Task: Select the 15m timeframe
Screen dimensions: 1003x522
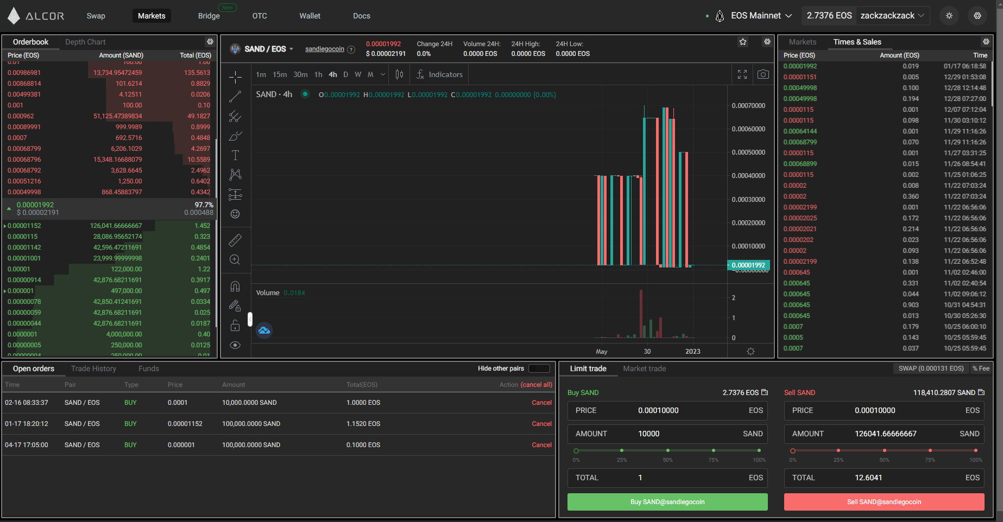Action: (x=280, y=74)
